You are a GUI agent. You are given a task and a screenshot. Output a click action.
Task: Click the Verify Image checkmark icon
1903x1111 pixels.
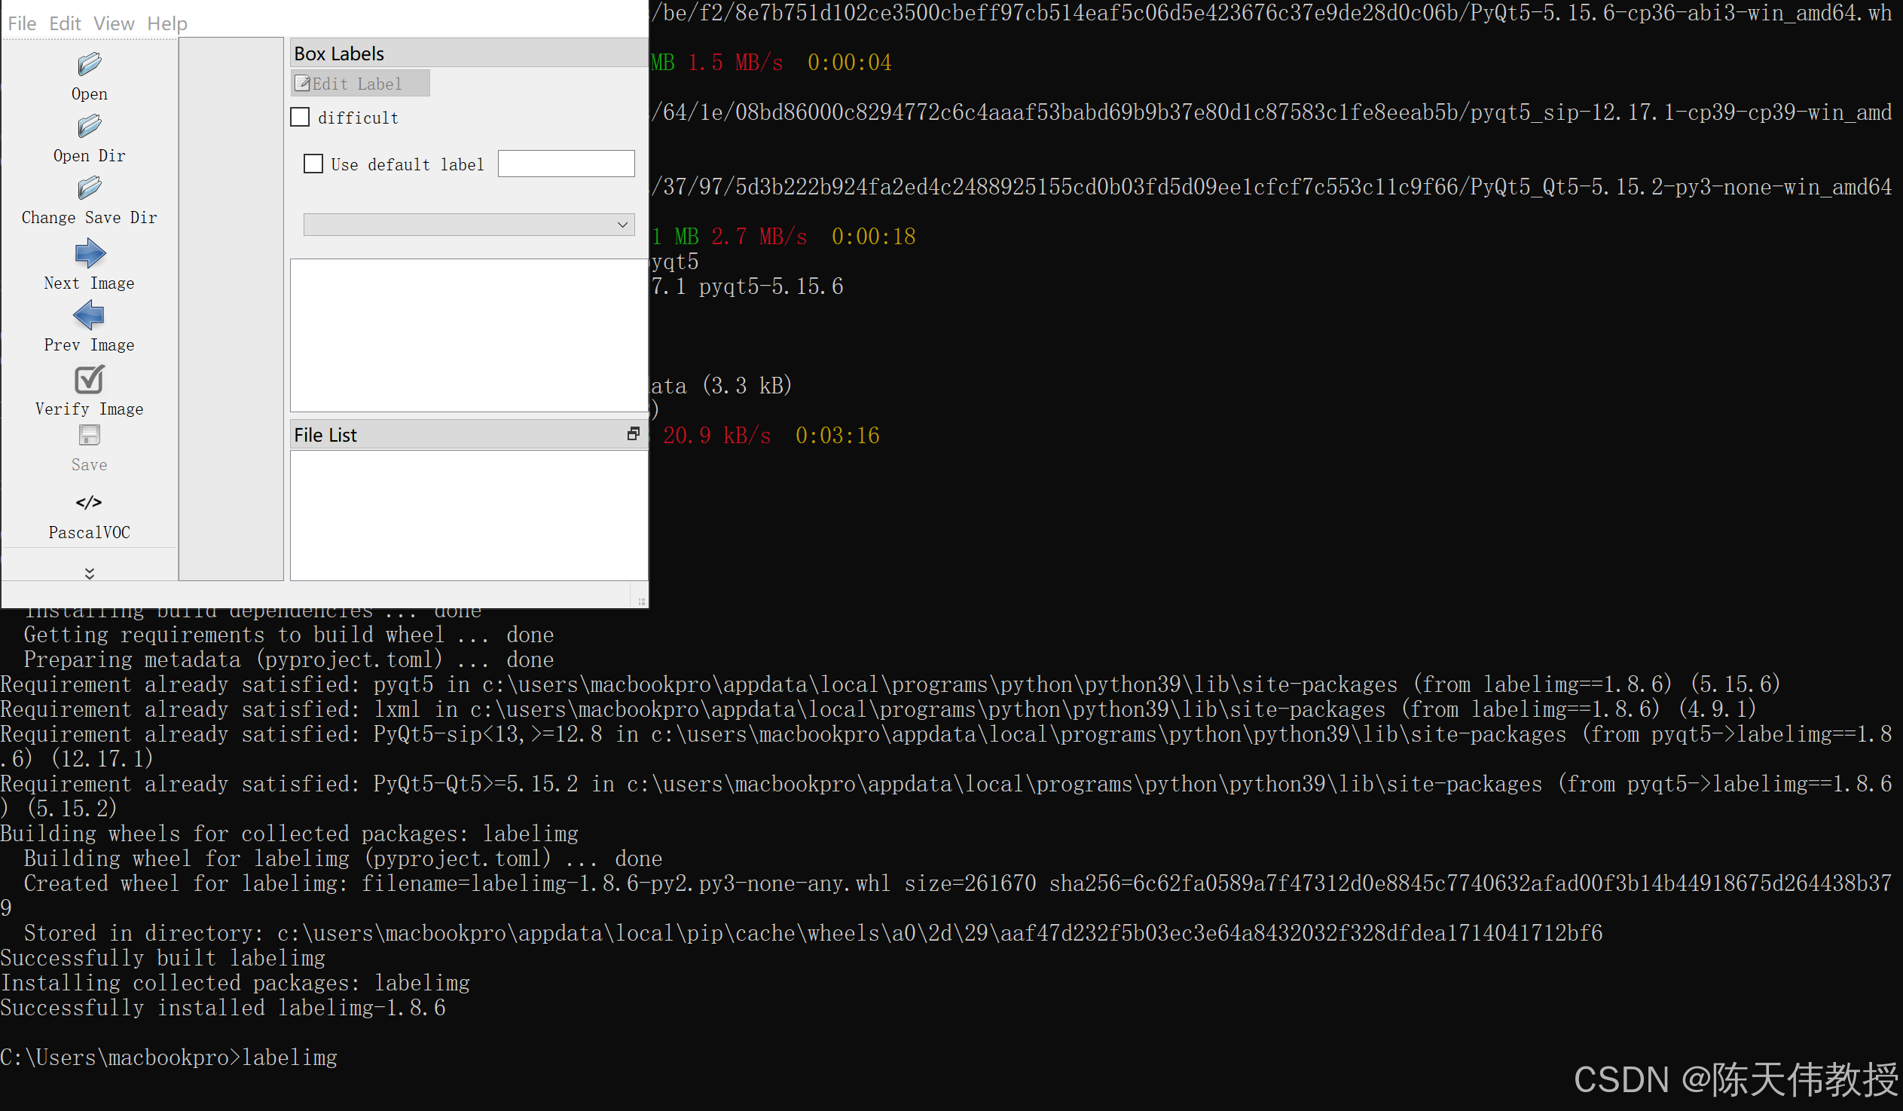(89, 379)
